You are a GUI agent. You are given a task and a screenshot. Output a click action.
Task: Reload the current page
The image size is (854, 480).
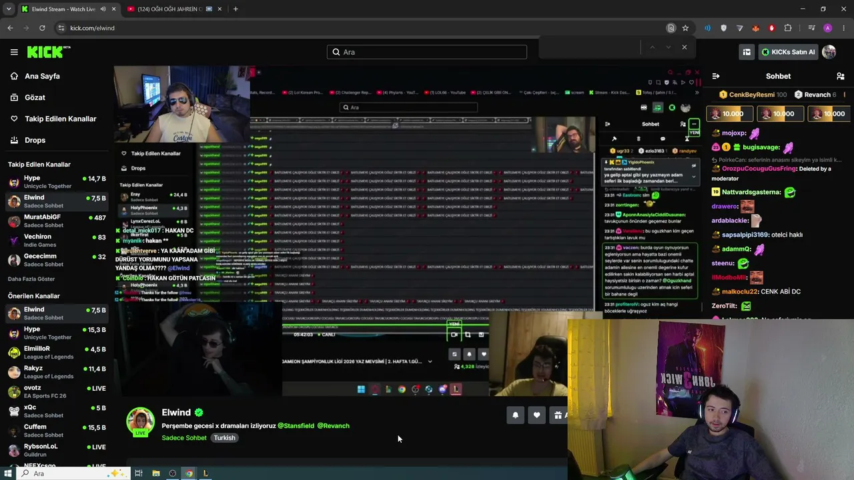point(42,28)
